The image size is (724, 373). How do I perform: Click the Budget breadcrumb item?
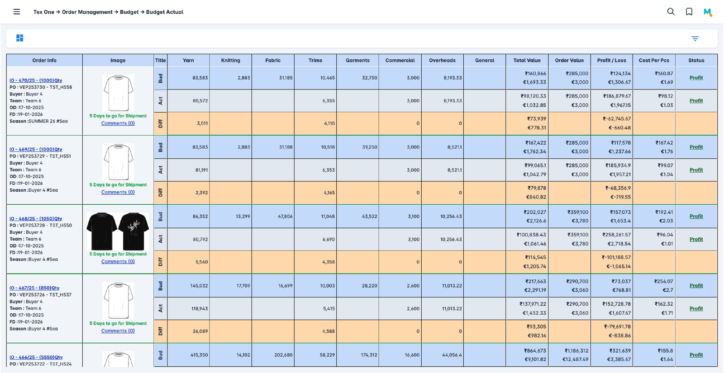pos(129,12)
